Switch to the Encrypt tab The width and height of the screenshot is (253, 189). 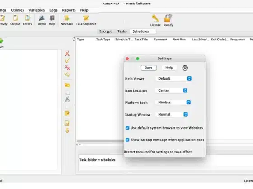105,31
